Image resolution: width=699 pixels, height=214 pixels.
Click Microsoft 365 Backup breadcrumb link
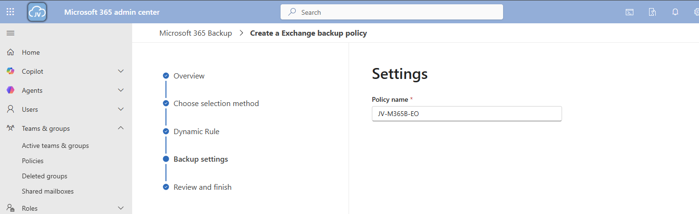pos(195,33)
